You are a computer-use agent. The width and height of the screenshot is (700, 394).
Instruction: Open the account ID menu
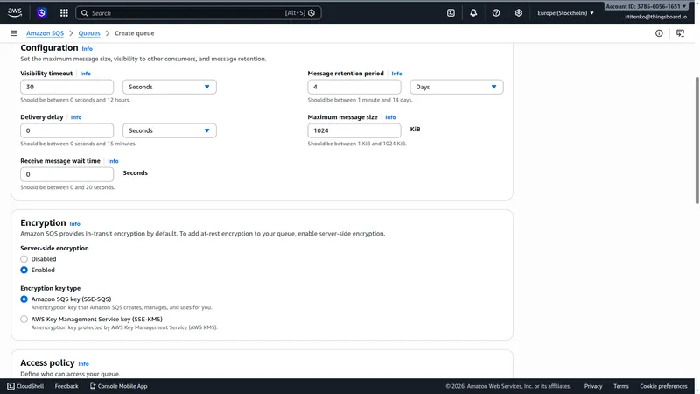click(x=646, y=6)
